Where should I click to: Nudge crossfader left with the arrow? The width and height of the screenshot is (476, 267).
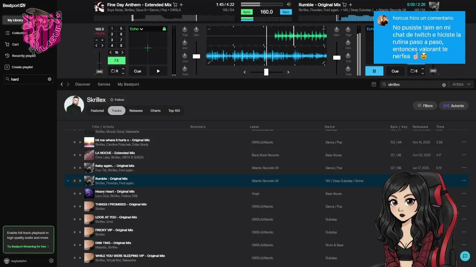pyautogui.click(x=245, y=72)
